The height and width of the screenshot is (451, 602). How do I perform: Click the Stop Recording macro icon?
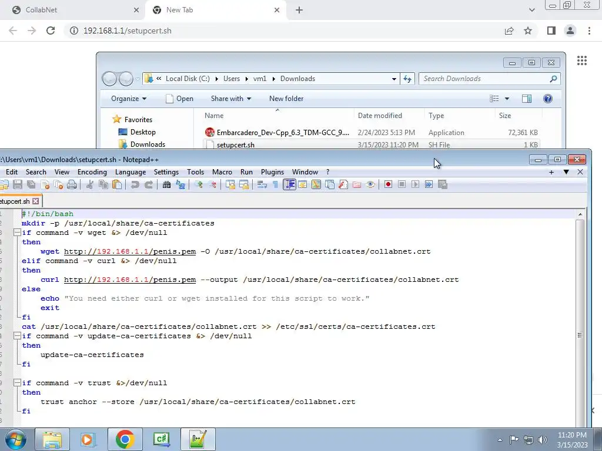402,184
